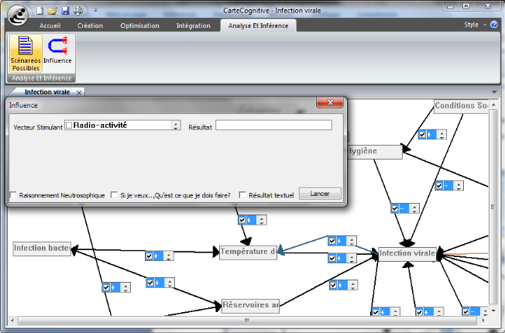Viewport: 505px width, 333px height.
Task: Adjust the spinner of the Hygiène–Infection virale edge
Action: [414, 208]
